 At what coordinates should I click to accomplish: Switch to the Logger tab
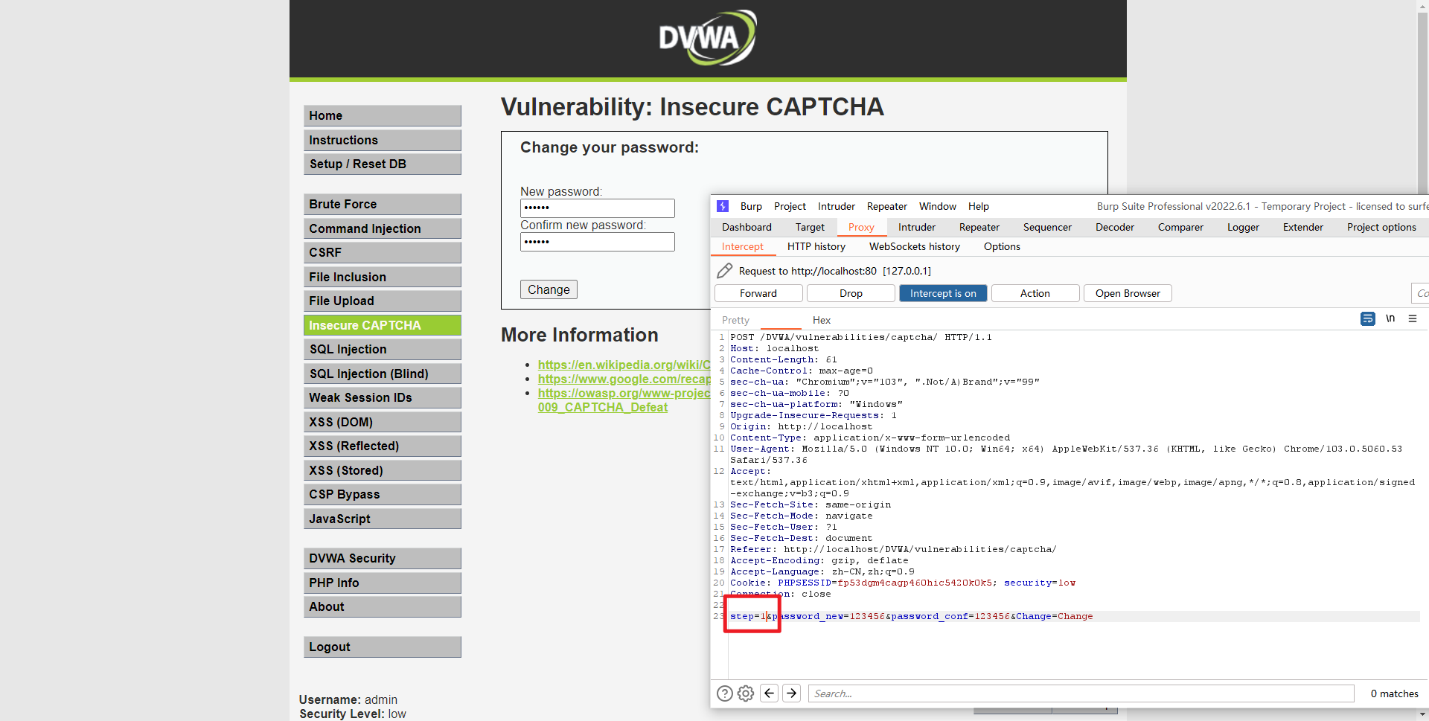[x=1243, y=227]
